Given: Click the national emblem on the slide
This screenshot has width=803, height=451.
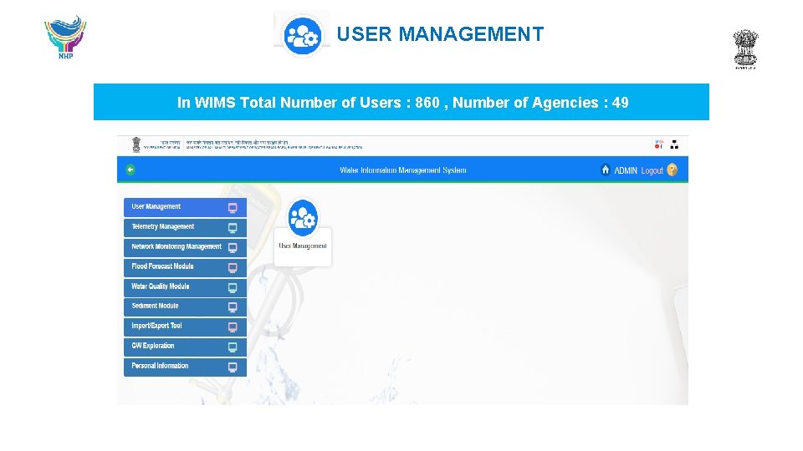Looking at the screenshot, I should pos(745,49).
